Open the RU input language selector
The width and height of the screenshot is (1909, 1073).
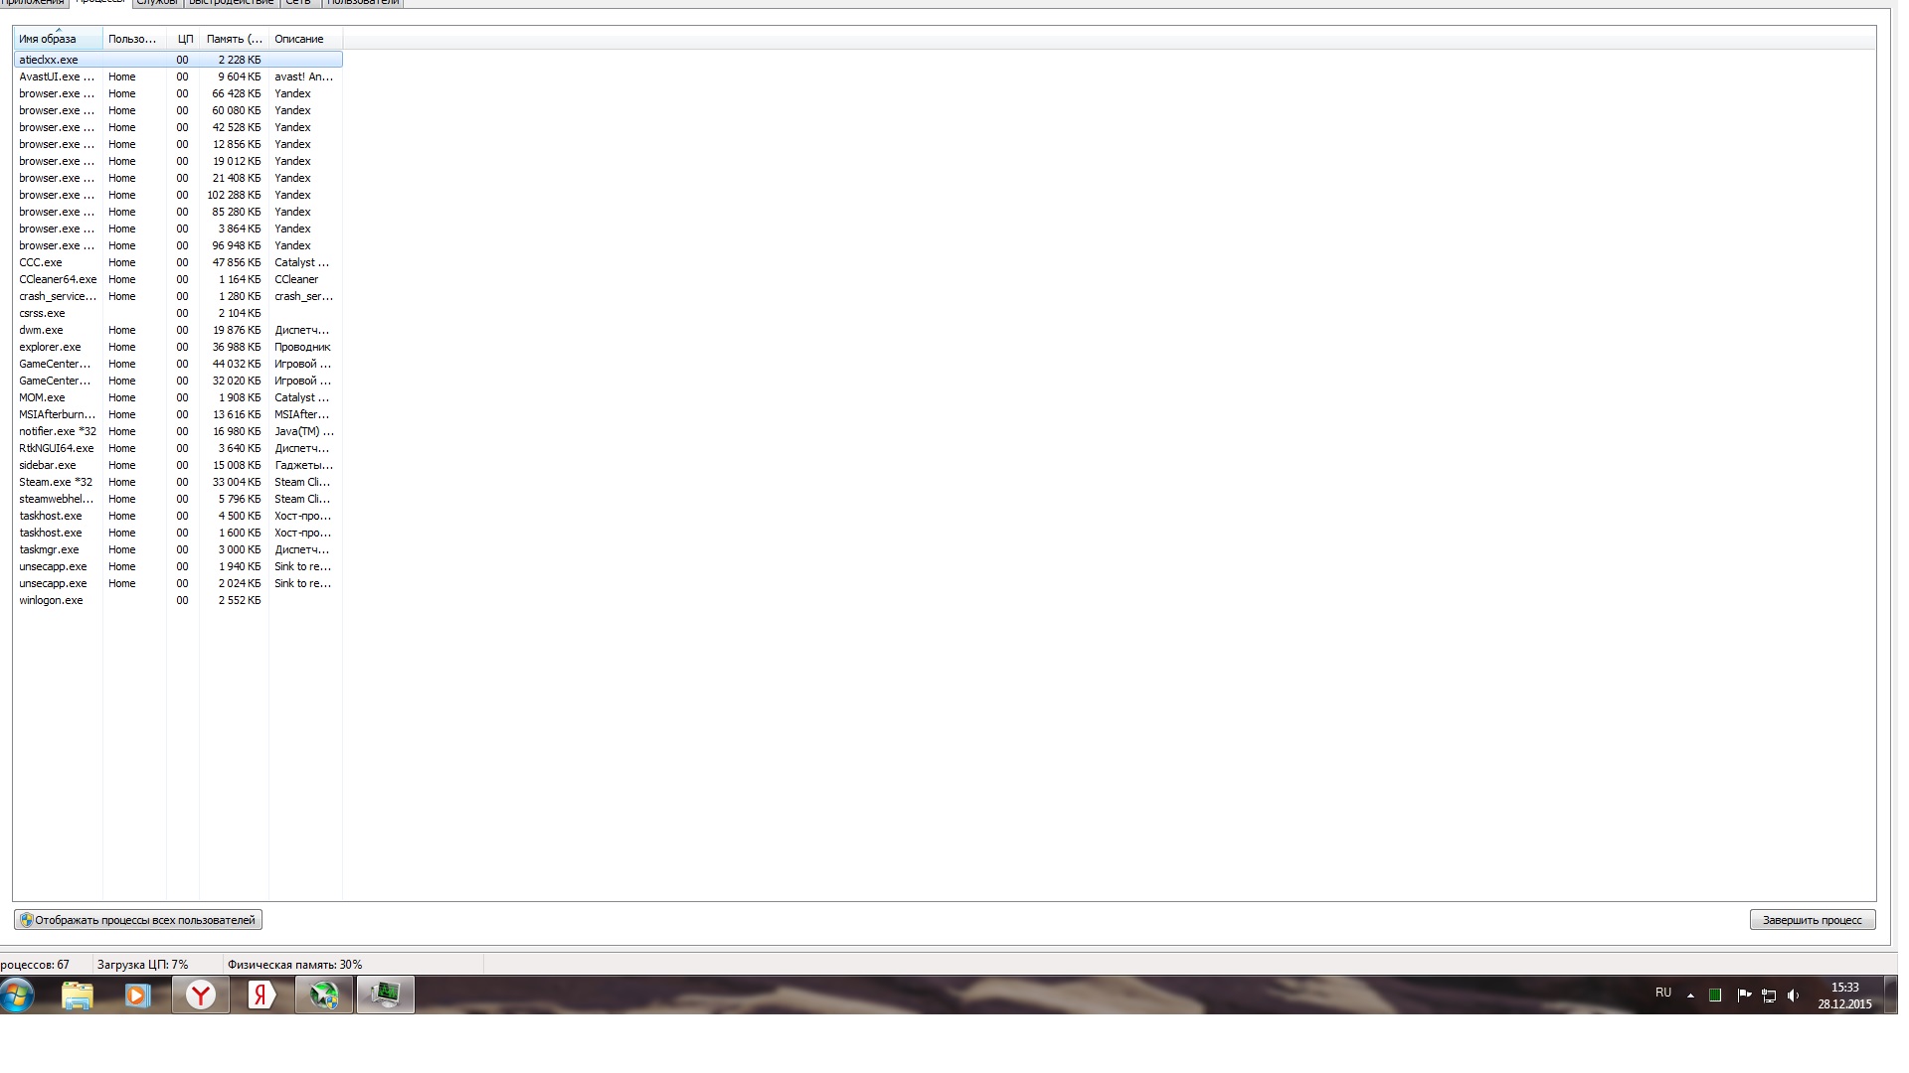[1663, 993]
